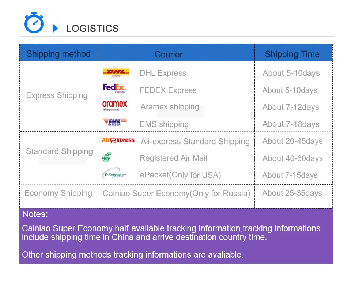Click the EMS logo

115,122
